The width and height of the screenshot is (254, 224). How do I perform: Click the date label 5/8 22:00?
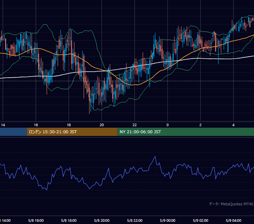(x=134, y=220)
